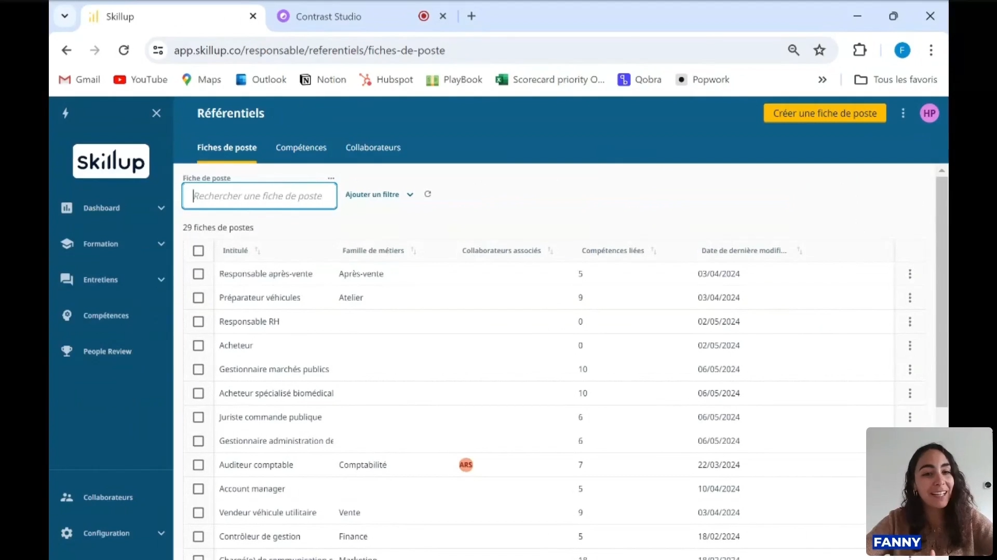Screen dimensions: 997x560
Task: Open row actions for Responsable RH
Action: click(x=910, y=321)
